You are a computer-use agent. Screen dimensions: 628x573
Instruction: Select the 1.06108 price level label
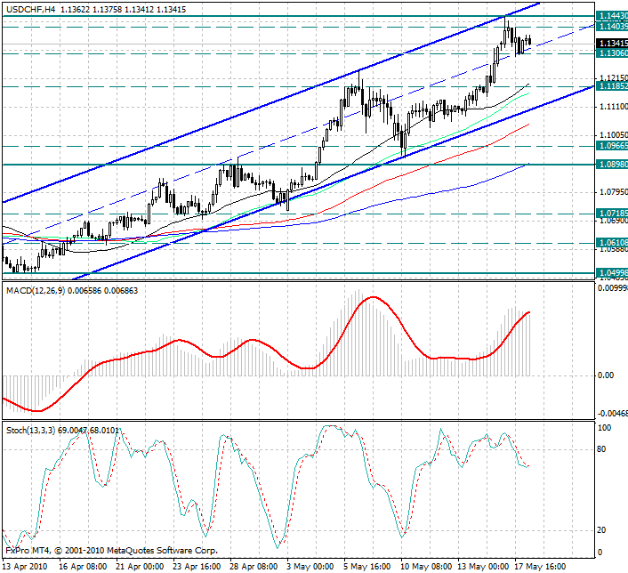612,242
